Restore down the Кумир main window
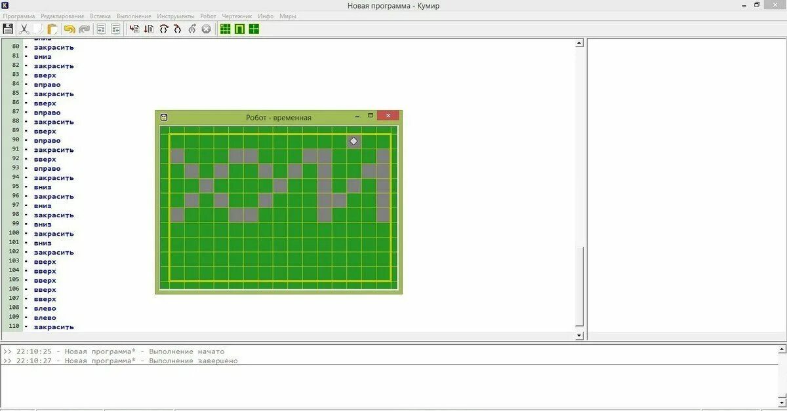787x411 pixels. [x=757, y=5]
